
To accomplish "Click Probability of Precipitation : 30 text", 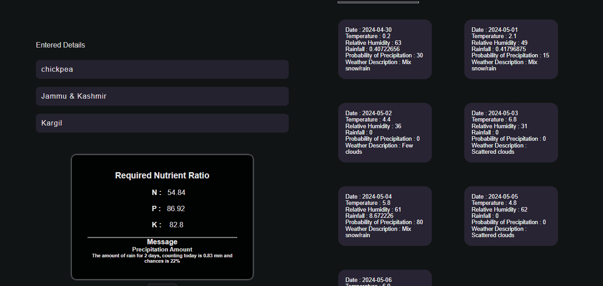I will (384, 56).
